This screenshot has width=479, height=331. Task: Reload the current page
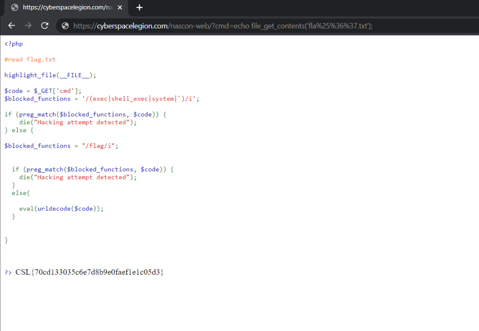[45, 26]
